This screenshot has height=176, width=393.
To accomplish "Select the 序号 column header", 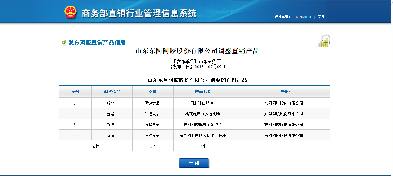I will 75,92.
